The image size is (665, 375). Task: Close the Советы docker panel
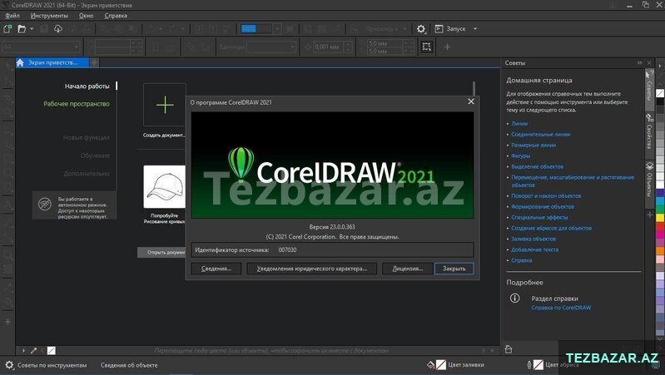649,62
